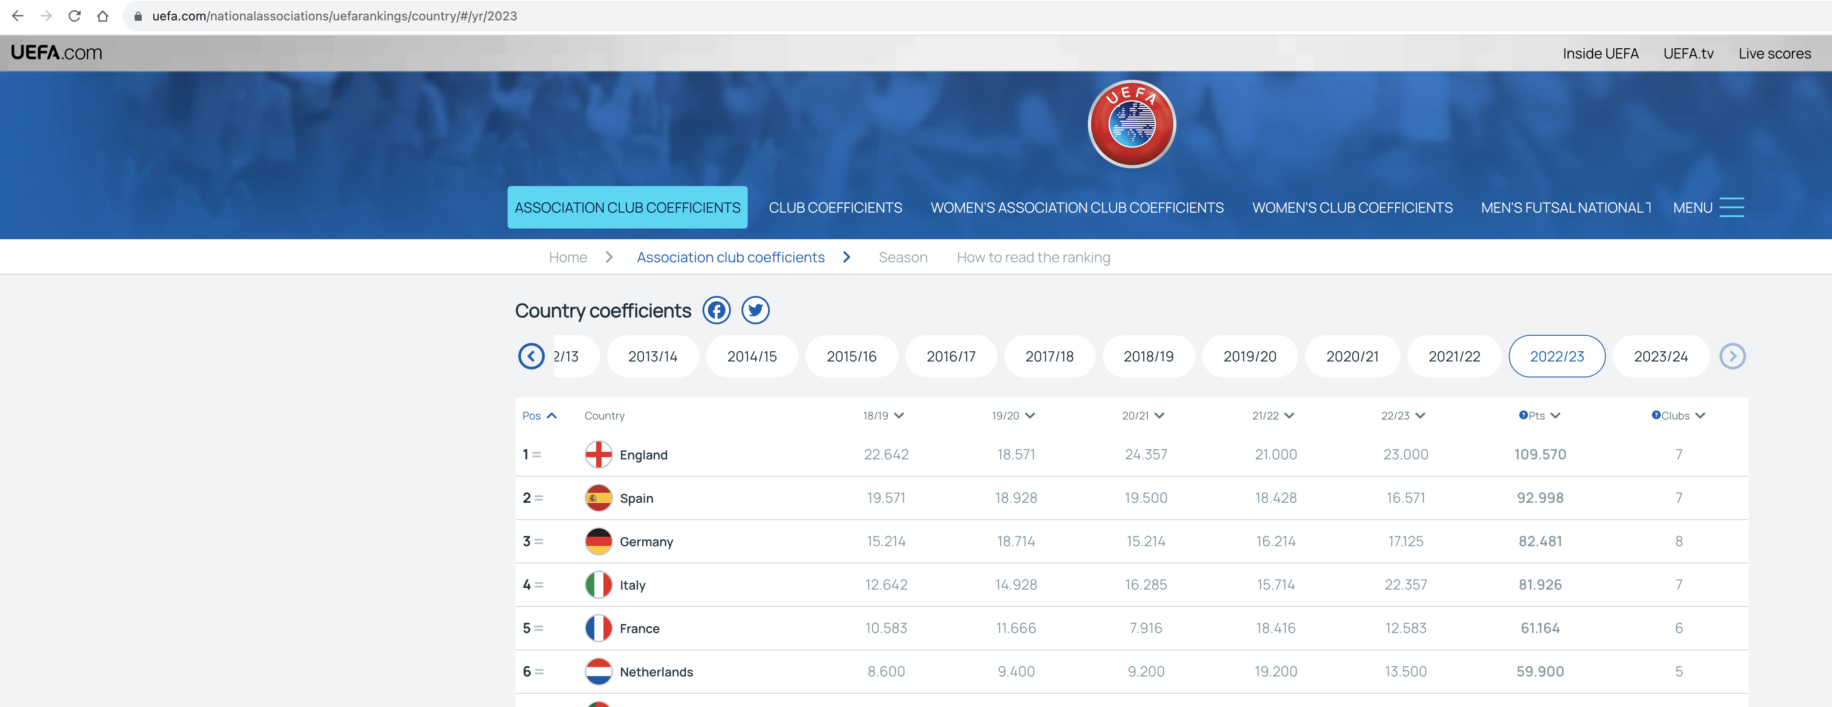Sort by 22/23 column
Viewport: 1832px width, 707px height.
(1403, 416)
